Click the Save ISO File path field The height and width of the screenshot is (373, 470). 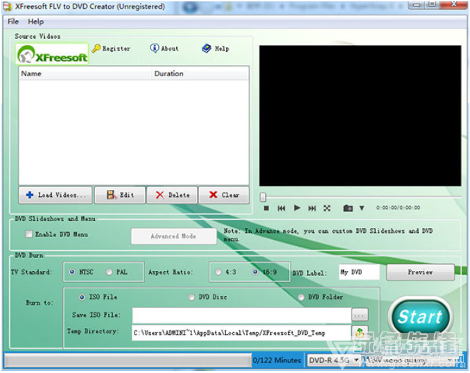tap(242, 315)
